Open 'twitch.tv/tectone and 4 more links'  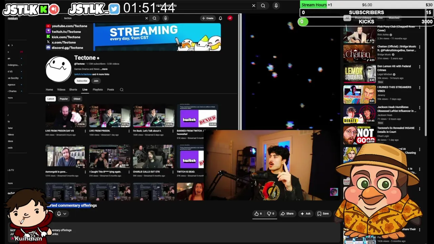(x=92, y=74)
